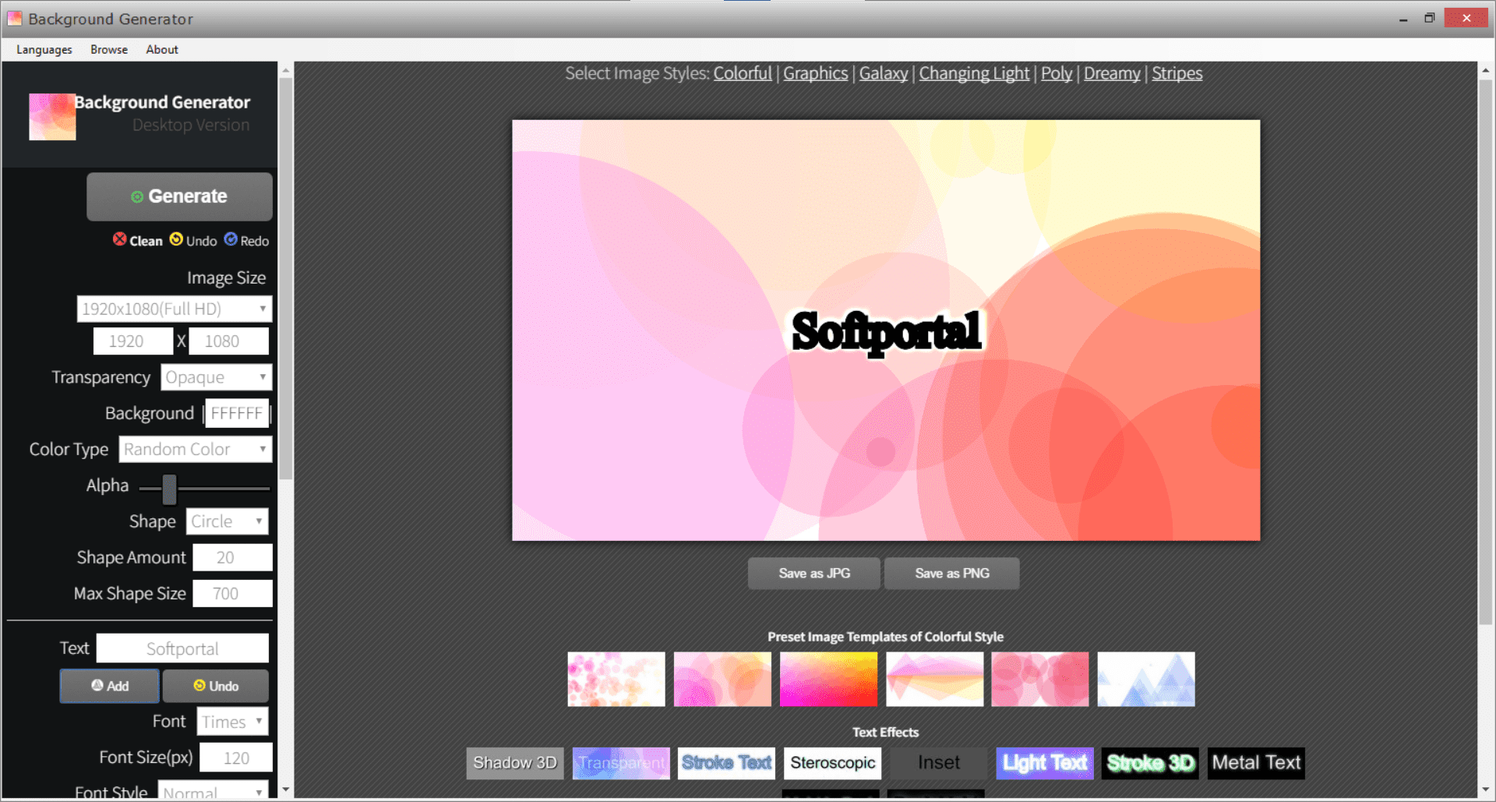Click Save as PNG
The height and width of the screenshot is (802, 1496).
pos(952,574)
